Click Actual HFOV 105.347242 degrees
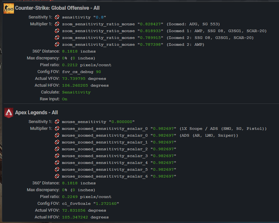Screen dimensions: 279x223 pyautogui.click(x=85, y=217)
